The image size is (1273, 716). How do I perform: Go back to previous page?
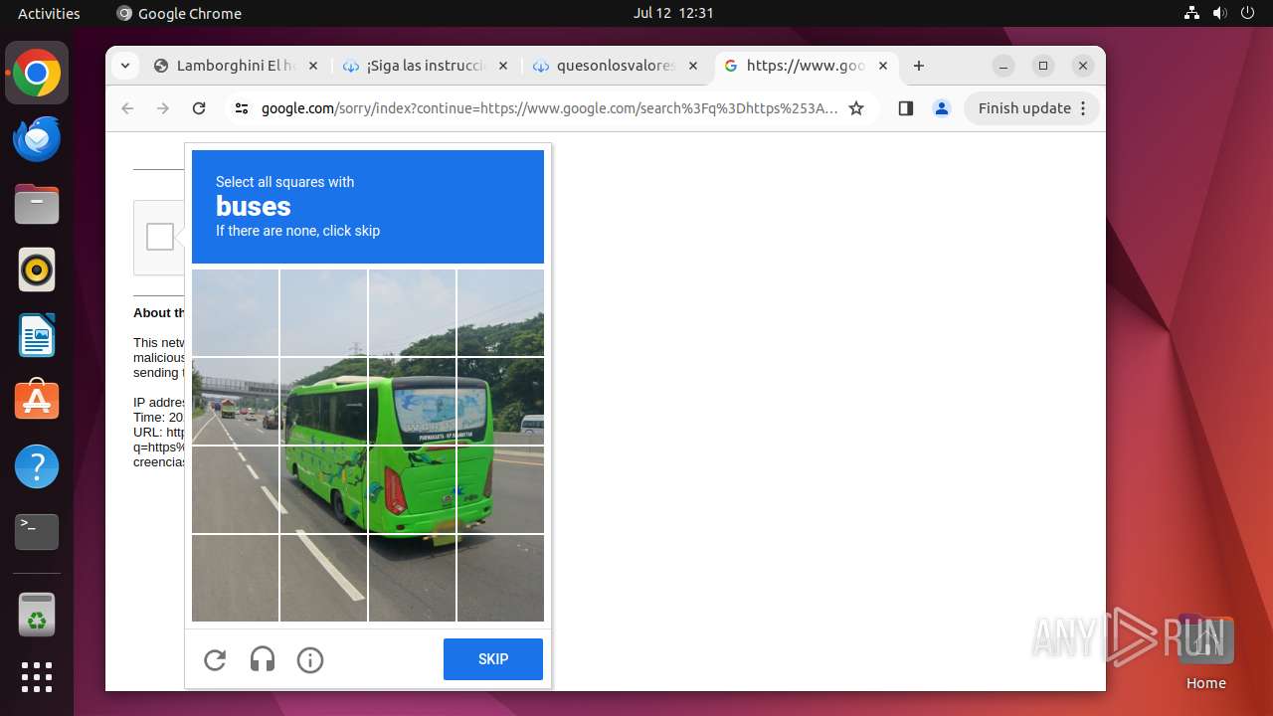[x=127, y=108]
